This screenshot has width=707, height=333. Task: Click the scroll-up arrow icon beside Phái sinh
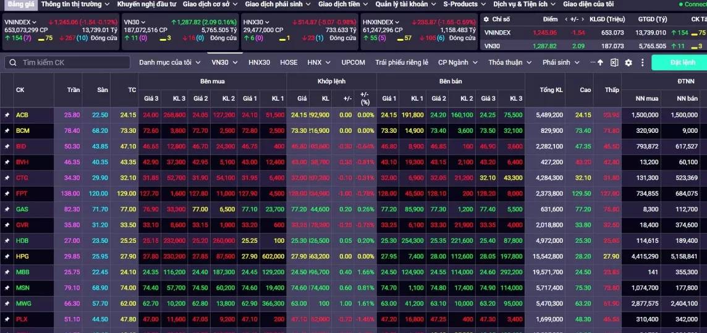pyautogui.click(x=600, y=62)
